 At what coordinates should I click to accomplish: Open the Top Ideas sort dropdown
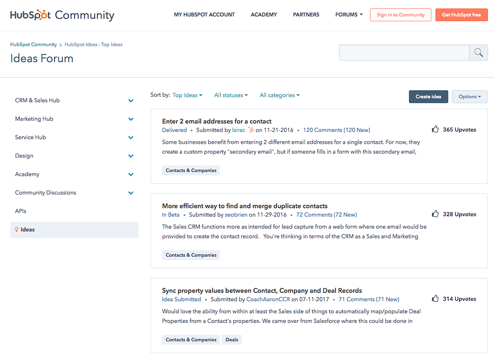[x=187, y=95]
